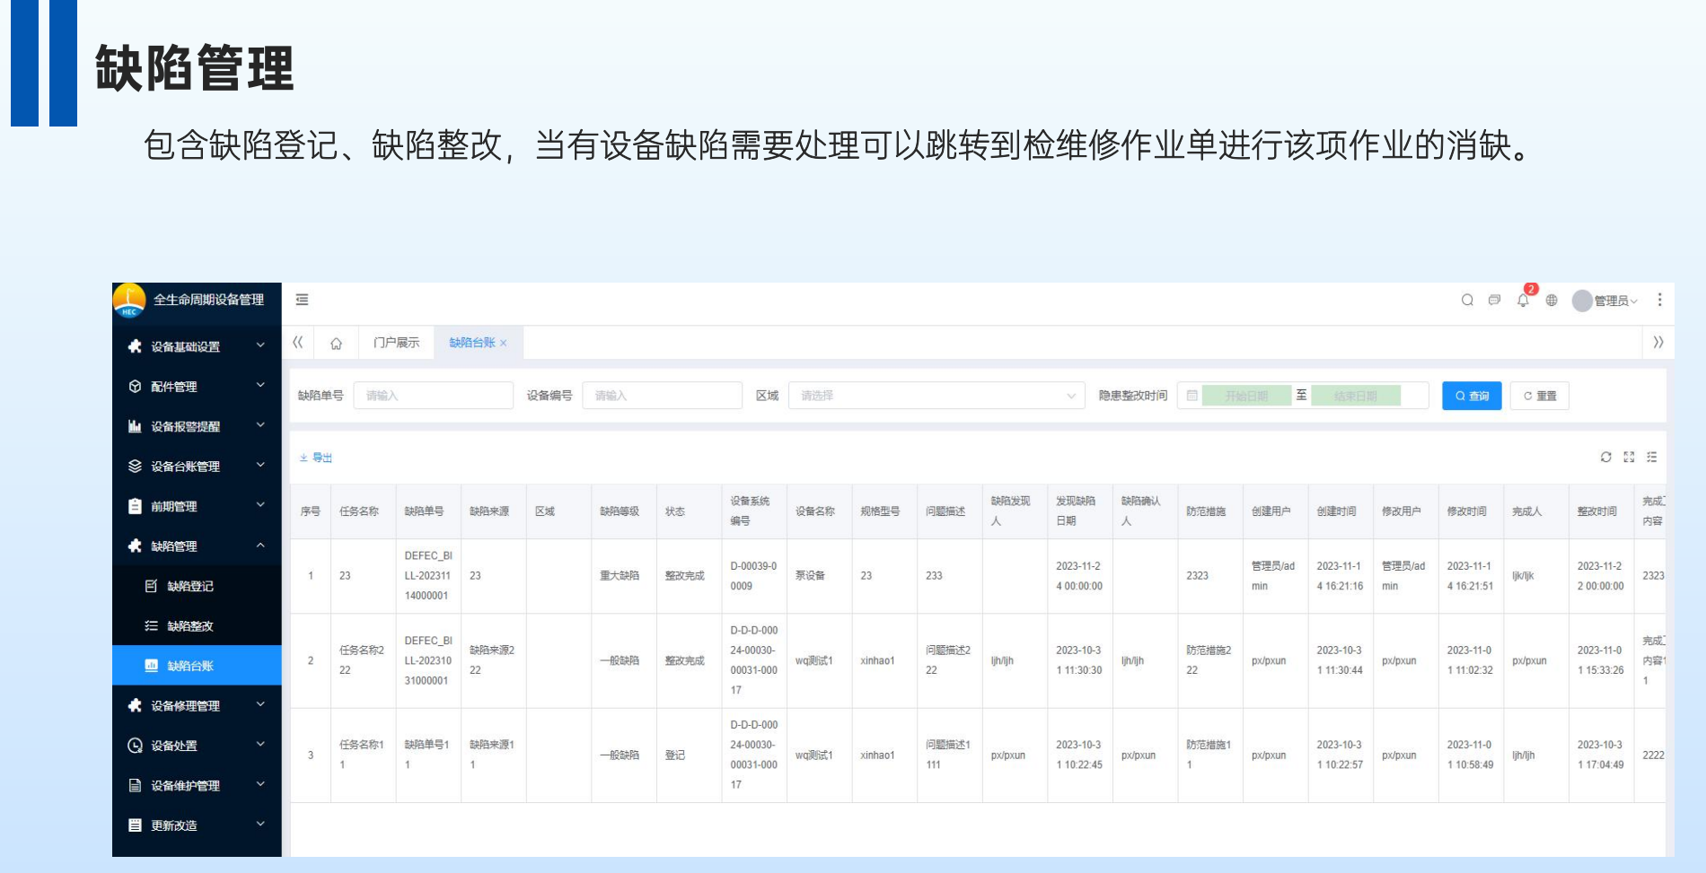This screenshot has height=873, width=1706.
Task: Open 缺陷整改 in the sidebar
Action: [x=197, y=625]
